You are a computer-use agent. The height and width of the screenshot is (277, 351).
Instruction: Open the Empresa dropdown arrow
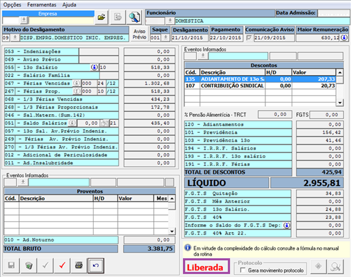click(x=24, y=20)
